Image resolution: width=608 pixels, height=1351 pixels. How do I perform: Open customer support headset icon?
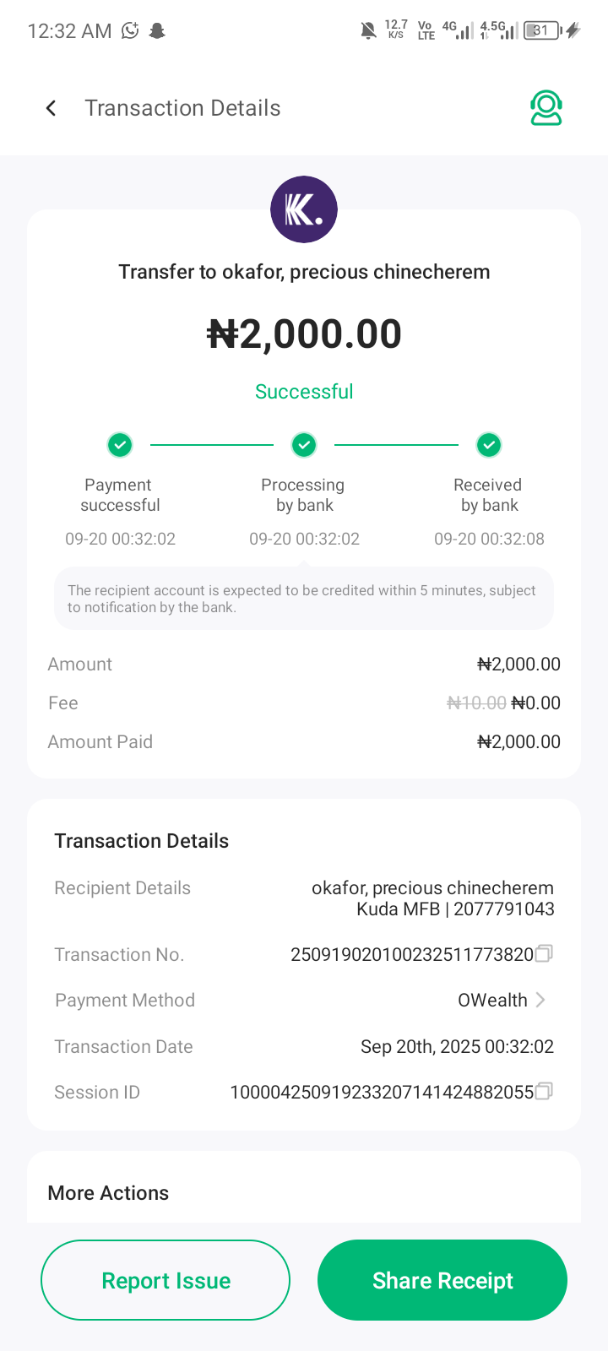point(546,108)
